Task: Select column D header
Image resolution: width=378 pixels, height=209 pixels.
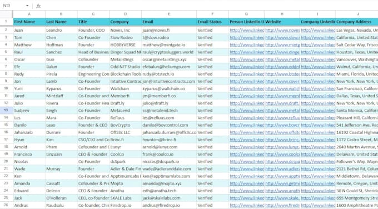Action: tap(126, 14)
